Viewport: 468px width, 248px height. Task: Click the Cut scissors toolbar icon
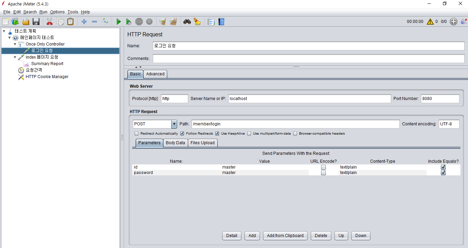coord(49,22)
